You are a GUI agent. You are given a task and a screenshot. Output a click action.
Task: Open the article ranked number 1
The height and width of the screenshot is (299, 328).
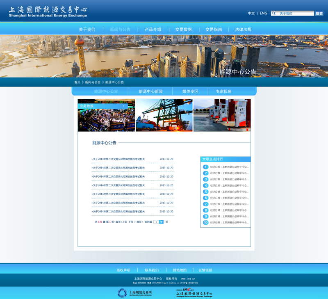pyautogui.click(x=229, y=167)
